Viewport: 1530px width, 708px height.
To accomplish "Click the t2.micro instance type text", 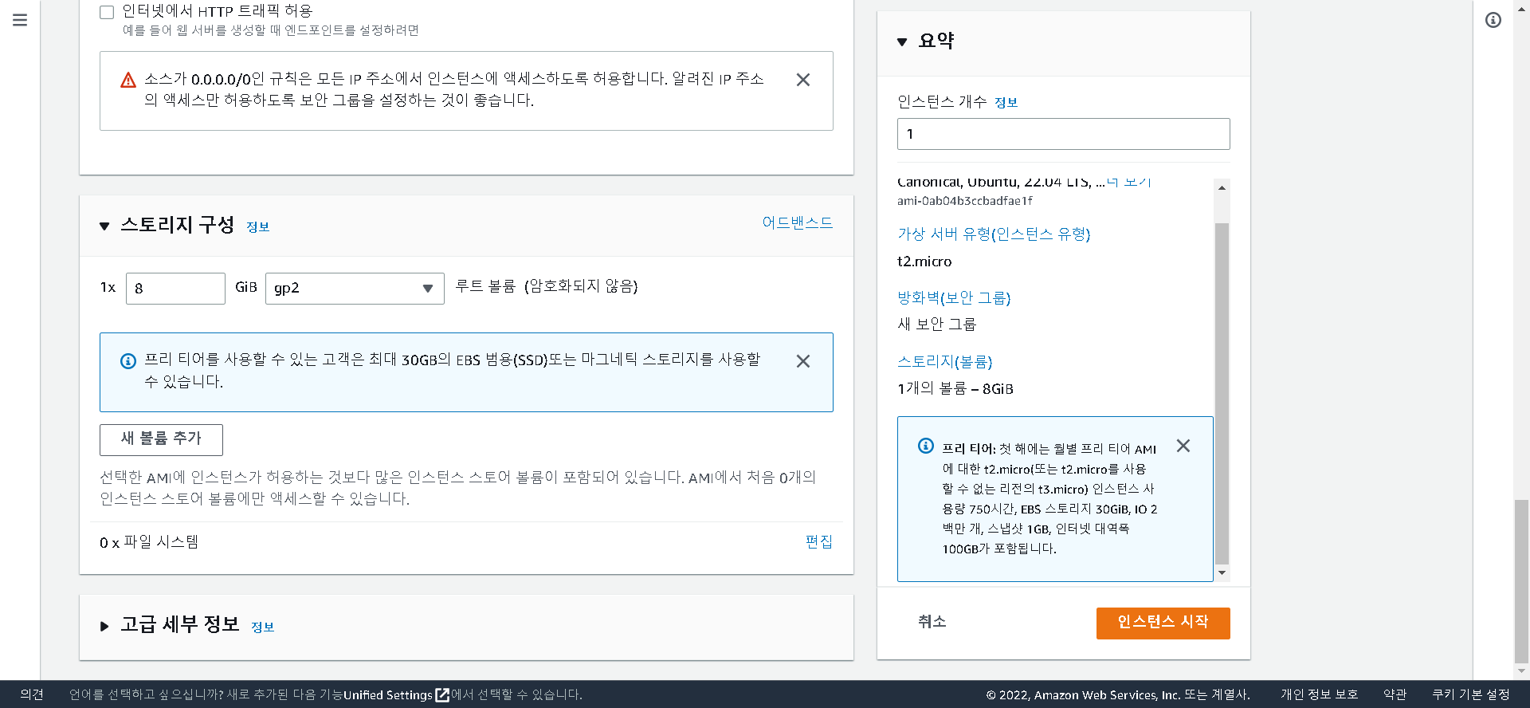I will [x=924, y=262].
